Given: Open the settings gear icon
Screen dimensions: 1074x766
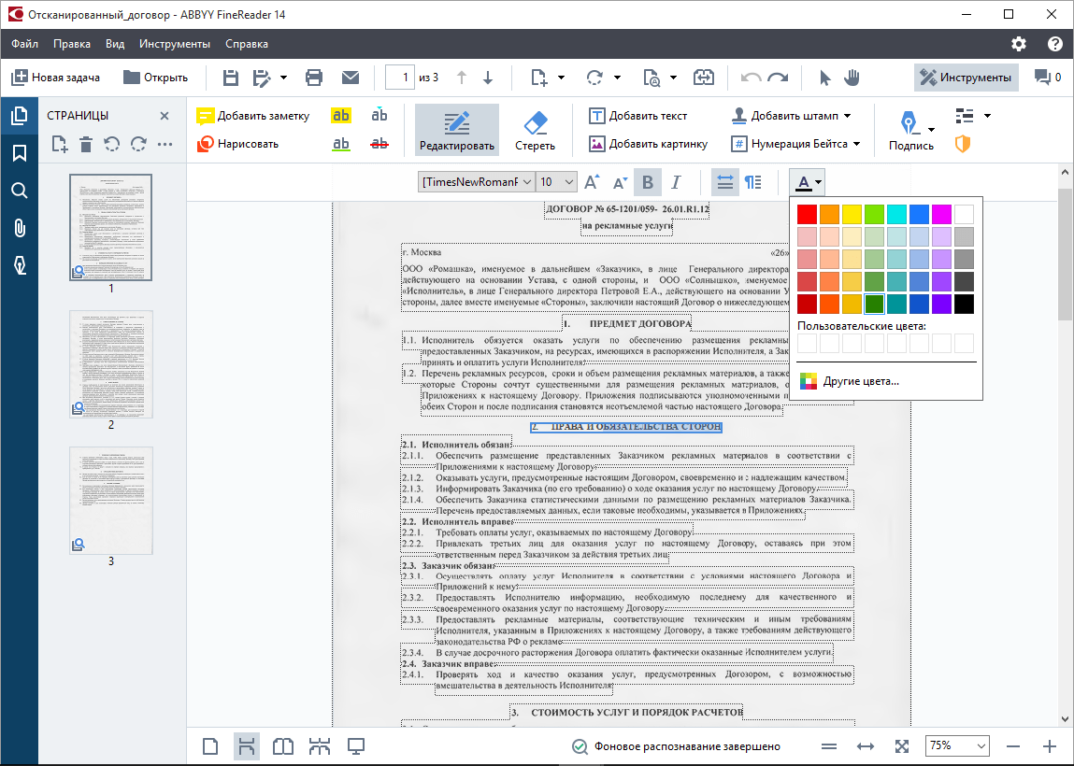Looking at the screenshot, I should pos(1019,44).
